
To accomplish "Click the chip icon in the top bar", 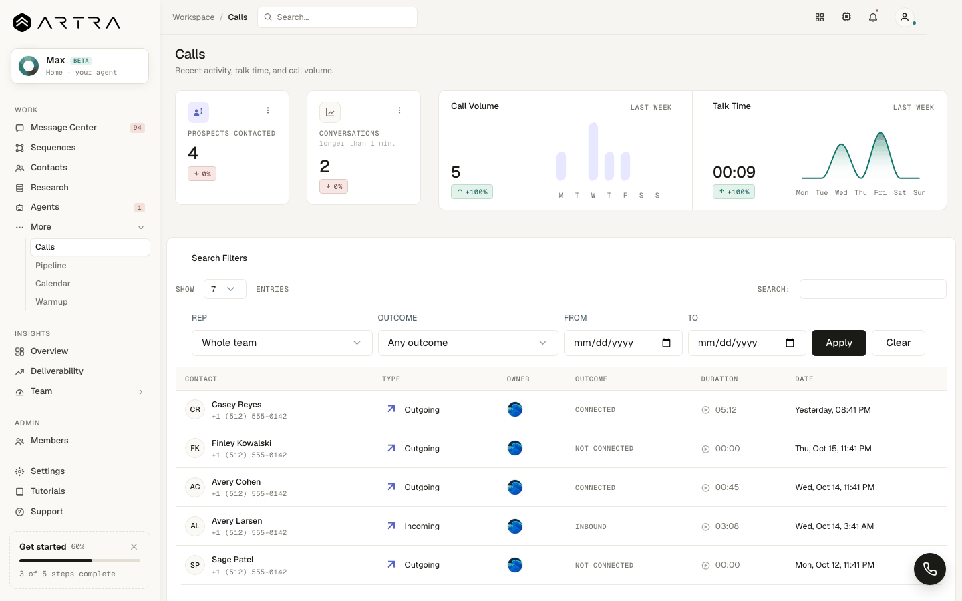I will click(846, 17).
